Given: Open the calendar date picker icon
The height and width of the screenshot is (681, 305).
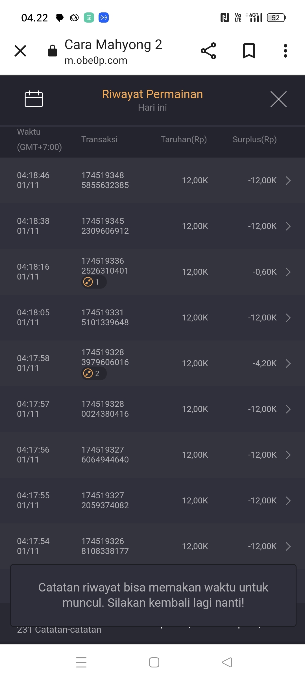Looking at the screenshot, I should coord(34,99).
